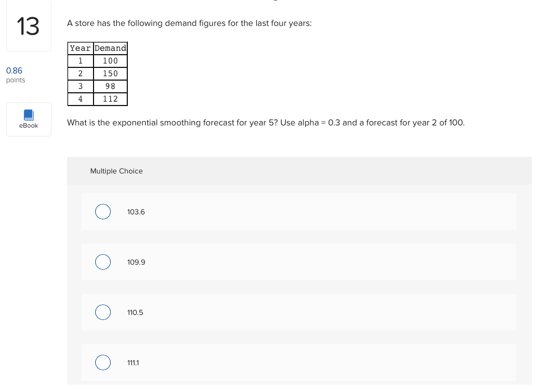The height and width of the screenshot is (389, 553).
Task: Click the Multiple Choice header bar
Action: pos(116,171)
